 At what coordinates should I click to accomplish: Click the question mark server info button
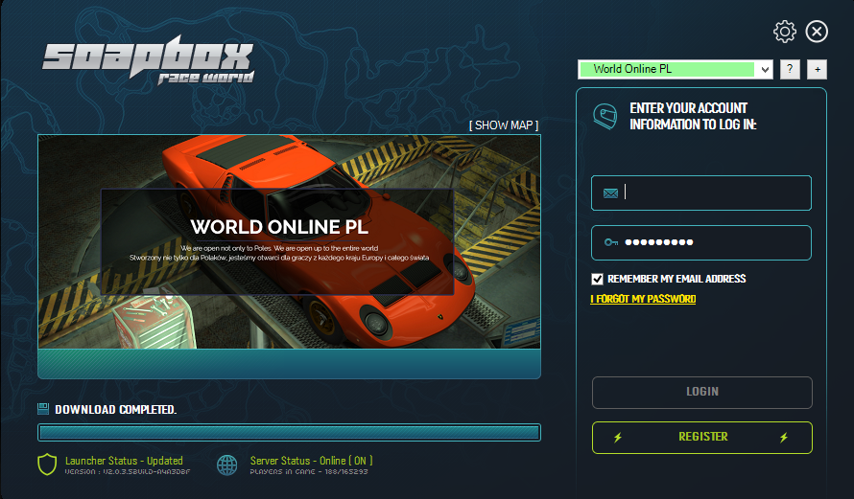(790, 69)
